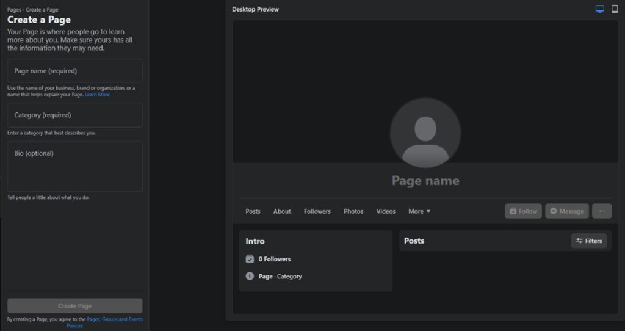Go to the Photos tab
625x331 pixels.
(x=353, y=211)
